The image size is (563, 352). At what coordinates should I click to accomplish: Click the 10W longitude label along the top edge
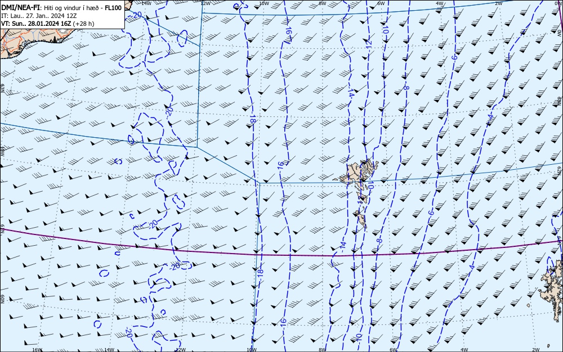264,3
